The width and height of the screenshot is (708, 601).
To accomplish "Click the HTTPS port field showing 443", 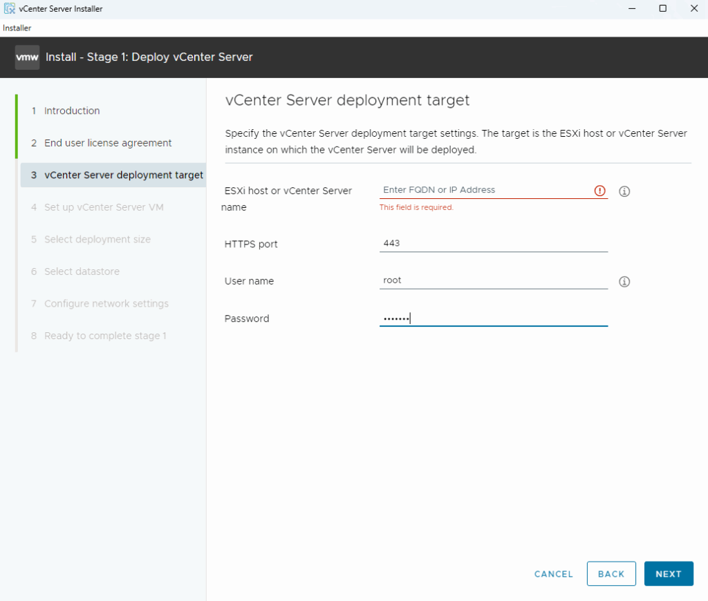I will click(x=494, y=244).
